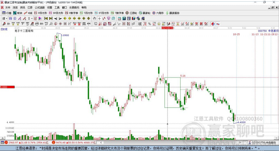Jump to last bar icon
The width and height of the screenshot is (279, 151).
click(51, 19)
